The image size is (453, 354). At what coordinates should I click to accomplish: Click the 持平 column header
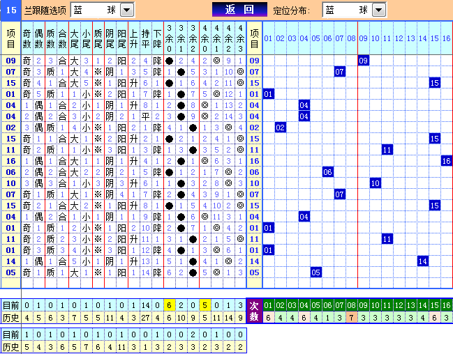click(145, 38)
